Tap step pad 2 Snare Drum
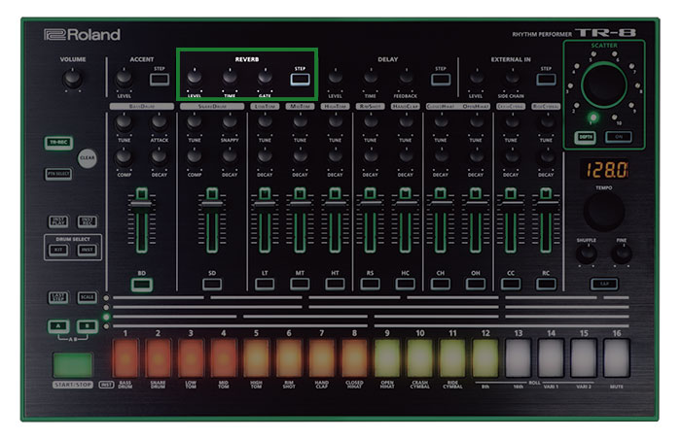The image size is (681, 439). coord(158,358)
